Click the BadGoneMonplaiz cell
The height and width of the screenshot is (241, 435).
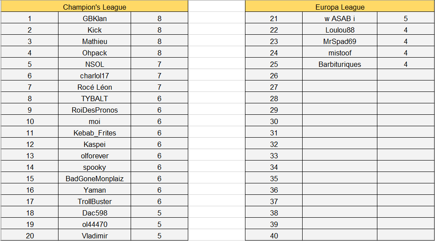click(95, 179)
